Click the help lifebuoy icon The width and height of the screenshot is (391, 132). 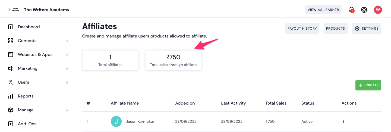coord(364,10)
